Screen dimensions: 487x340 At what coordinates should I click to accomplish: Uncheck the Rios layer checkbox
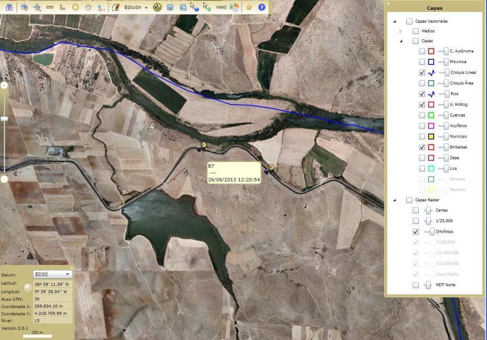coord(422,94)
